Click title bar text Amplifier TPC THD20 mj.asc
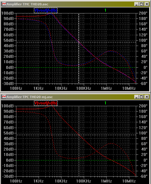This screenshot has width=151, height=184. pos(30,97)
